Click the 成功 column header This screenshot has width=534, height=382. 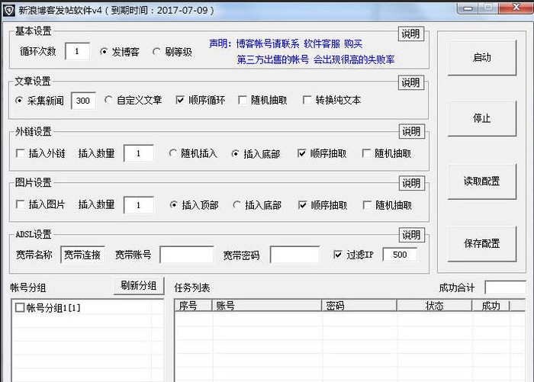[x=491, y=306]
